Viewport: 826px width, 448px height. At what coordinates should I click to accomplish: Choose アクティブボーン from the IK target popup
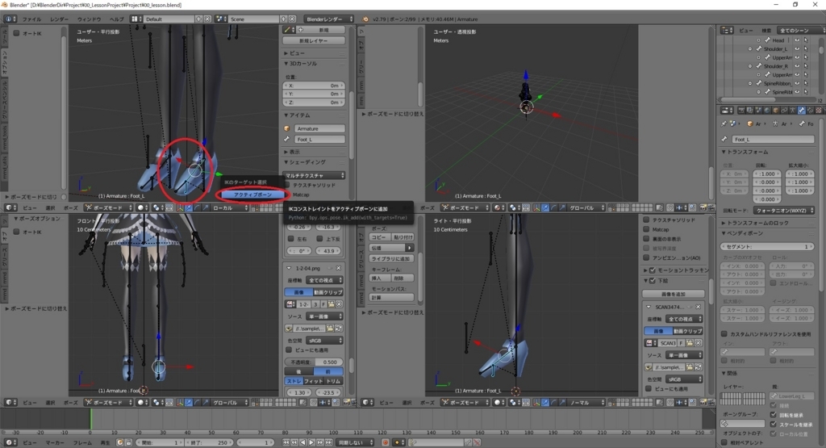pyautogui.click(x=252, y=195)
